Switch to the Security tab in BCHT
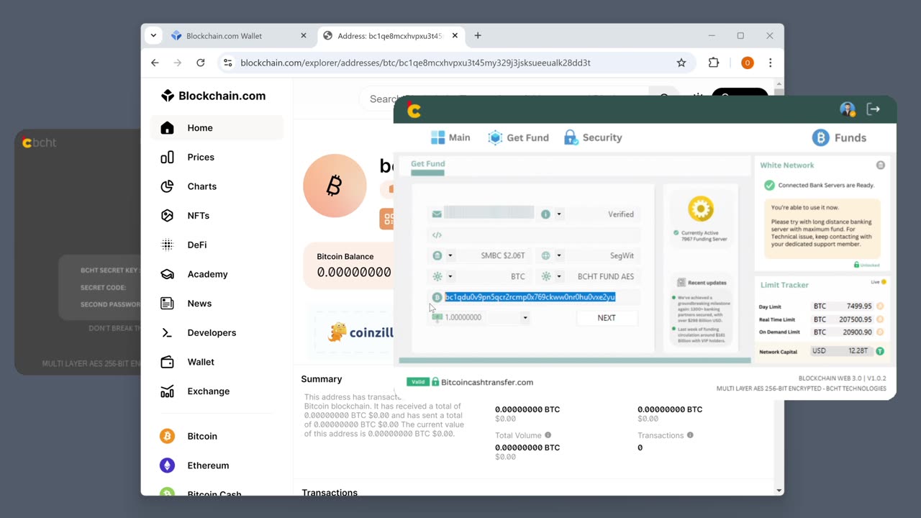Screen dimensions: 921x518 [593, 137]
